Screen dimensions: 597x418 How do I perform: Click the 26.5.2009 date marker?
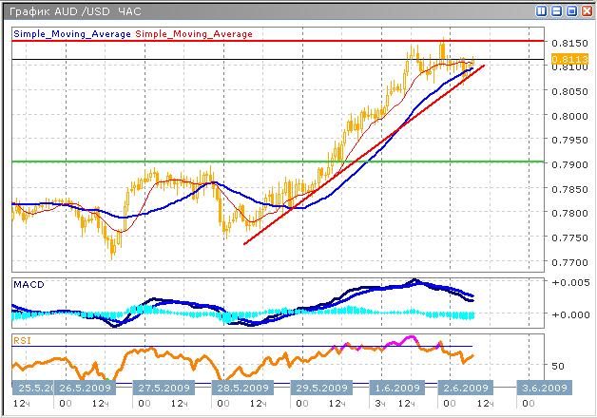pyautogui.click(x=84, y=388)
